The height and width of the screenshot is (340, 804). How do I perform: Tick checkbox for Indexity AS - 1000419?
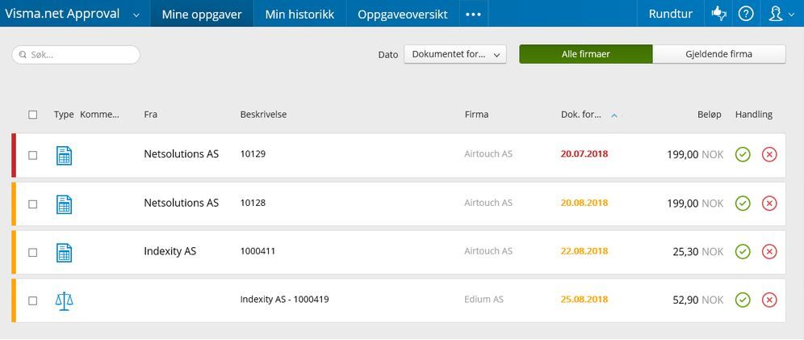33,301
